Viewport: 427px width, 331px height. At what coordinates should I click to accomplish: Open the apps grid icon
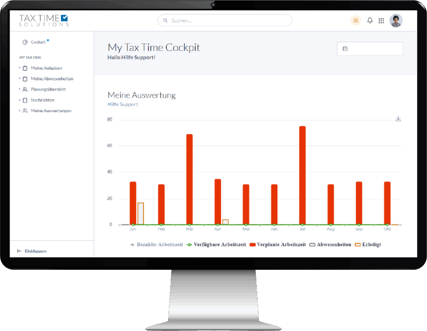click(381, 20)
